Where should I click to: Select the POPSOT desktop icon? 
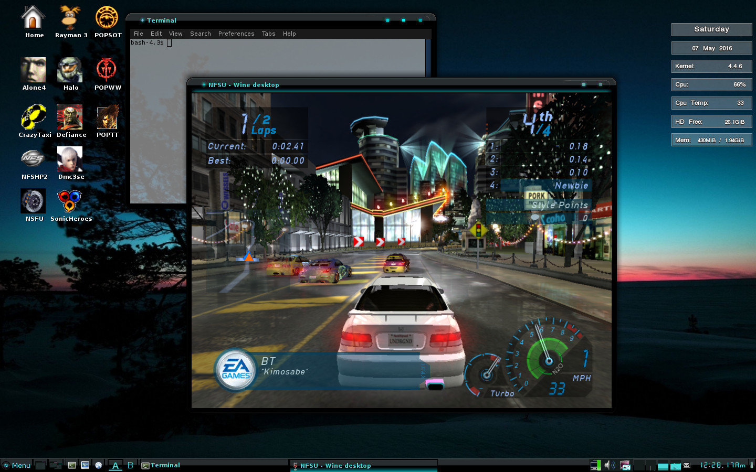coord(107,22)
